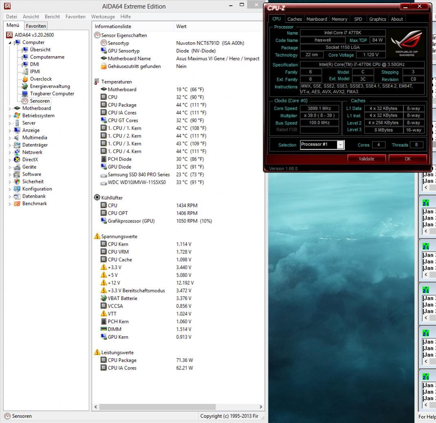Open the Hilfe menu
This screenshot has height=423, width=436.
coord(126,17)
